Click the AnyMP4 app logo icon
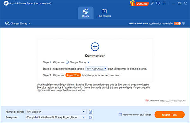This screenshot has width=190, height=123. point(6,3)
